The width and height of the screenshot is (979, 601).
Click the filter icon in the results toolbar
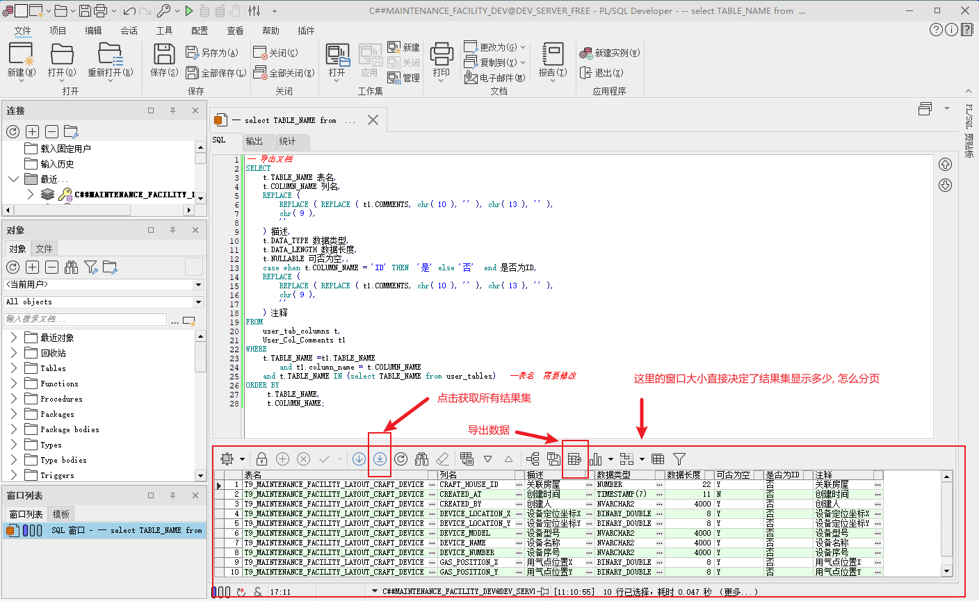point(680,459)
